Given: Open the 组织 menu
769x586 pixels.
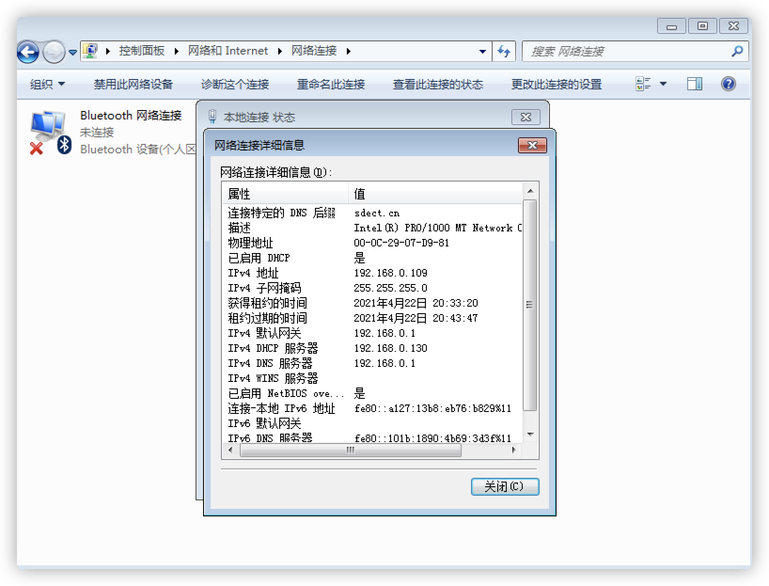Looking at the screenshot, I should 47,84.
